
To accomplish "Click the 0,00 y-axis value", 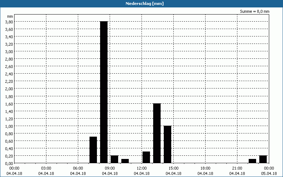I will point(9,164).
